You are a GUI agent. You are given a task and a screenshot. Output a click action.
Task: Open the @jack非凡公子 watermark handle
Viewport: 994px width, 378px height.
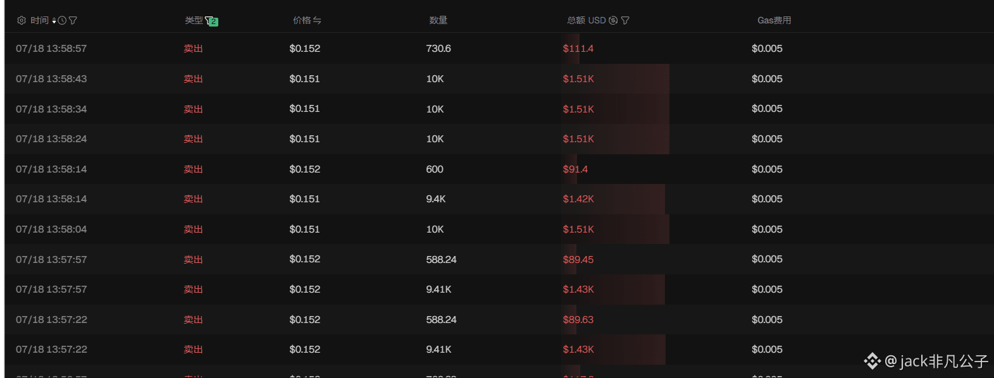pos(936,361)
